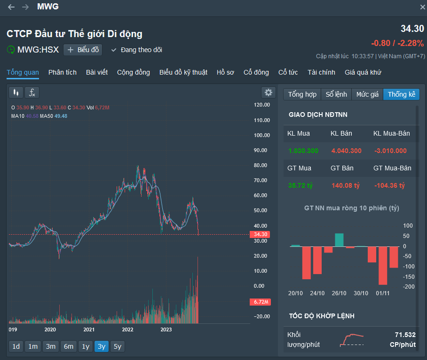
Task: Click the green clock icon beside MWG:HSX
Action: coord(11,50)
